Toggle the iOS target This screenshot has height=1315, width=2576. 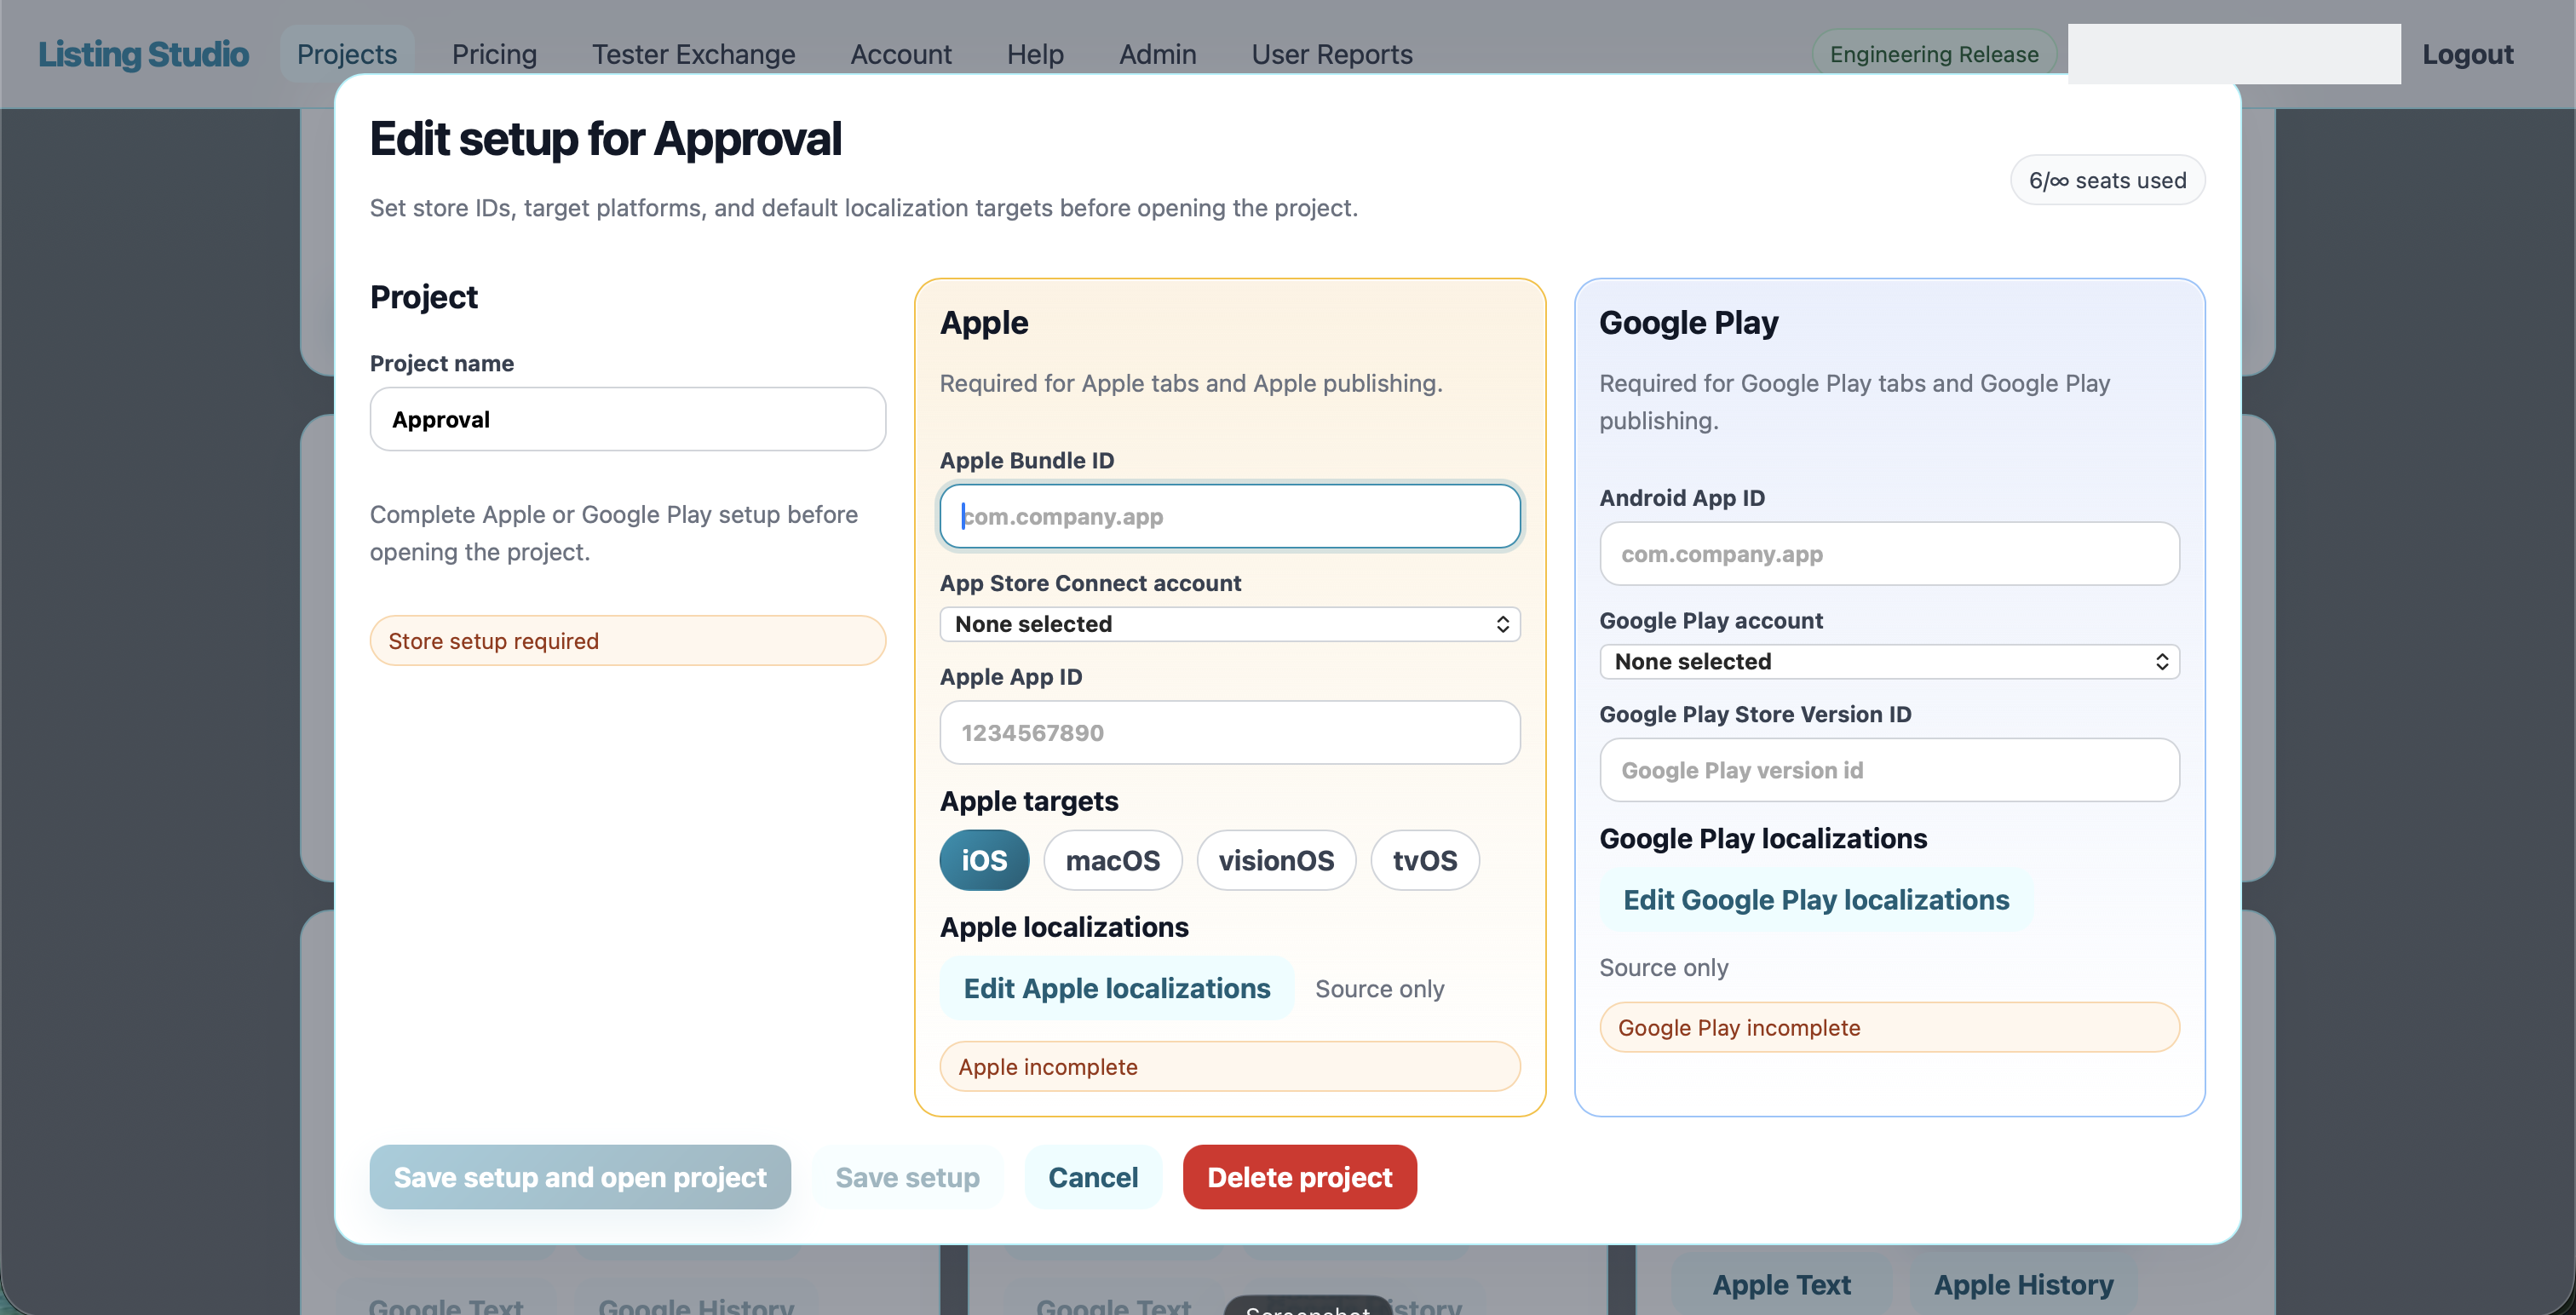984,860
